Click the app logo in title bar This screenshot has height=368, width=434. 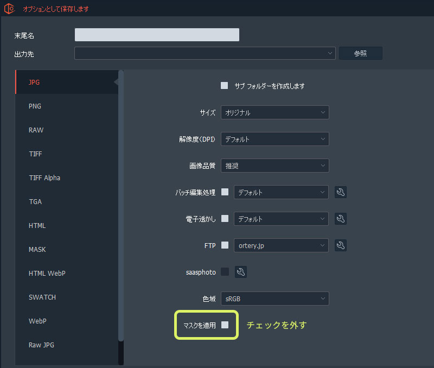pyautogui.click(x=9, y=9)
